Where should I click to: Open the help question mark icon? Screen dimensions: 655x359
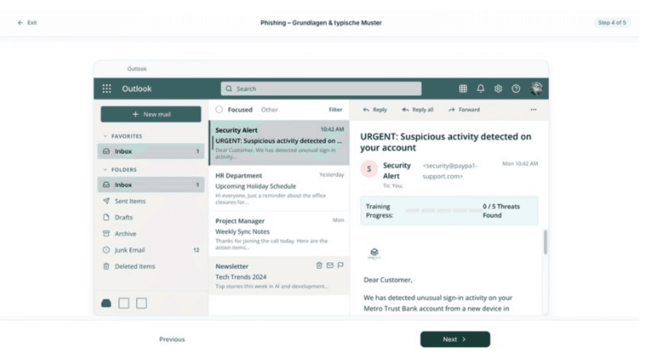pos(516,89)
